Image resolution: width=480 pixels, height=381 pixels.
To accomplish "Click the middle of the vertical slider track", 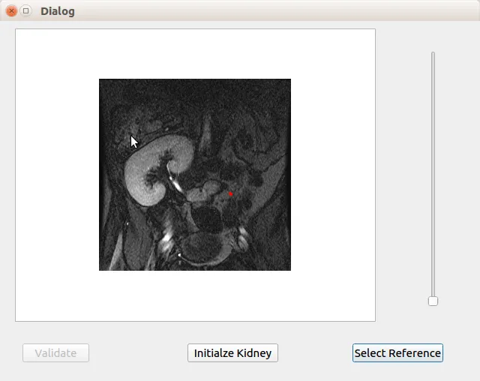I will point(433,176).
